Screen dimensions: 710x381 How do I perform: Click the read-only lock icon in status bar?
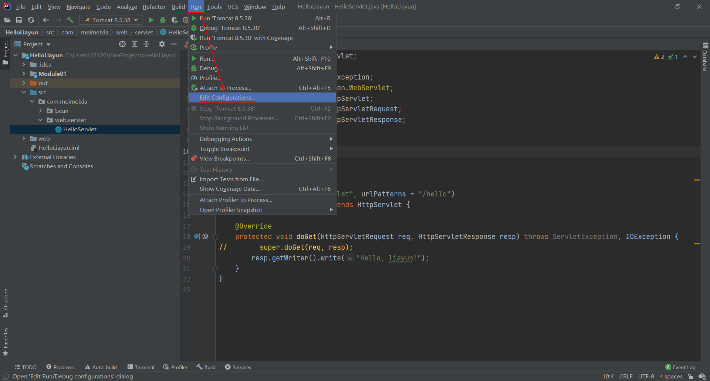tap(690, 376)
